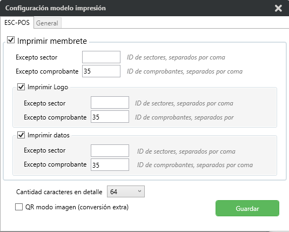Viewport: 289px width, 232px height.
Task: Toggle the Imprimir Logo checkbox
Action: (21, 87)
